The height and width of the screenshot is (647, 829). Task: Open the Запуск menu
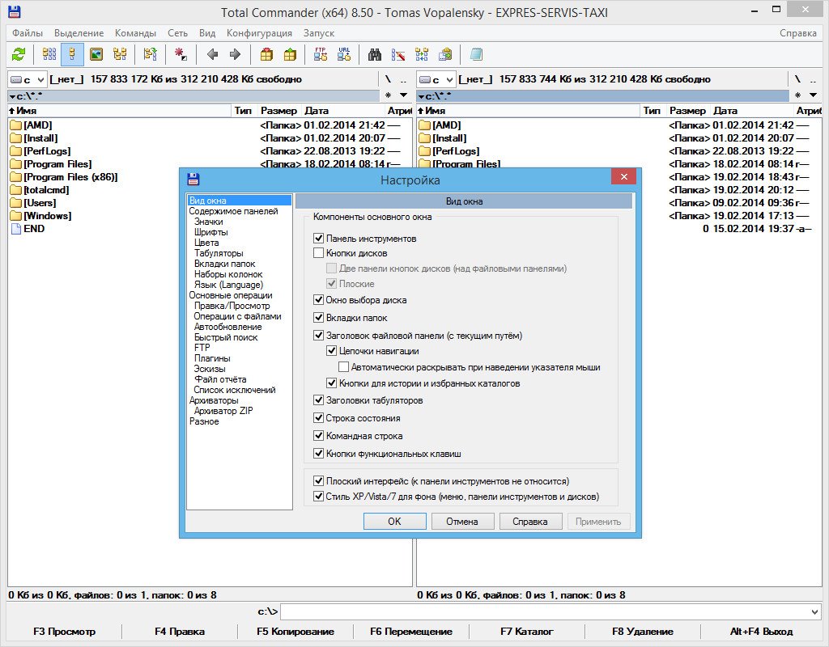point(319,32)
